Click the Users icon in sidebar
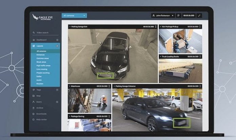The width and height of the screenshot is (236, 140). coord(33,101)
